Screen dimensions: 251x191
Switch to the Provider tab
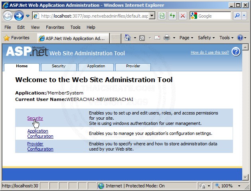tap(133, 66)
